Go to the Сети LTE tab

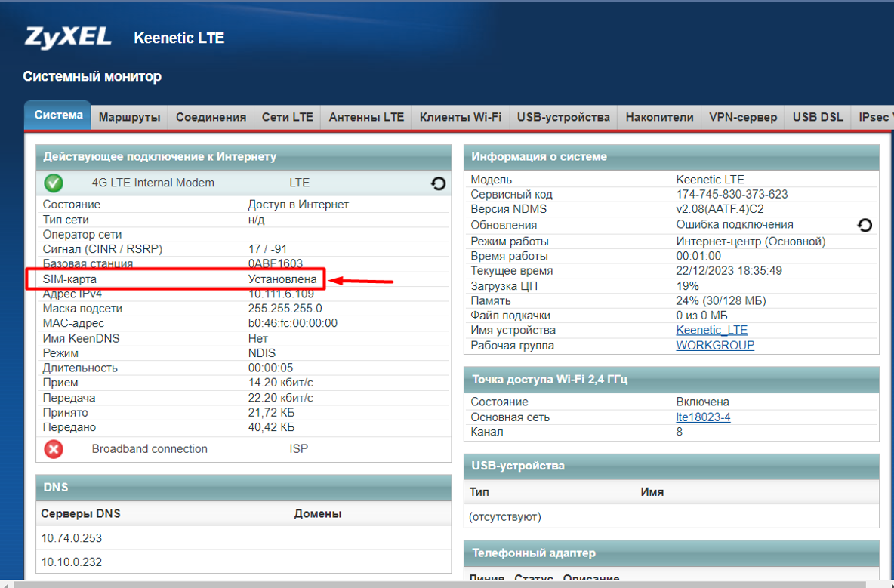coord(288,117)
